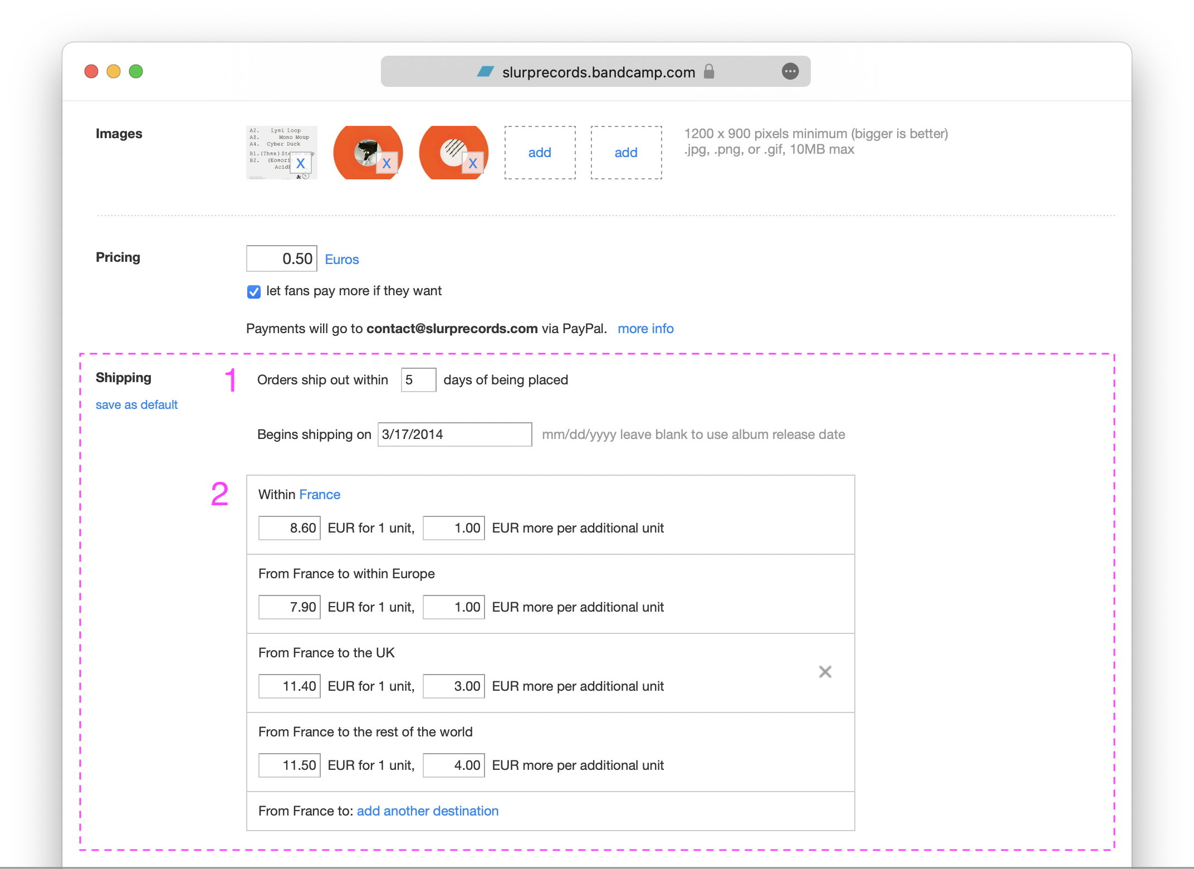Click the padlock icon in URL bar

click(x=708, y=71)
